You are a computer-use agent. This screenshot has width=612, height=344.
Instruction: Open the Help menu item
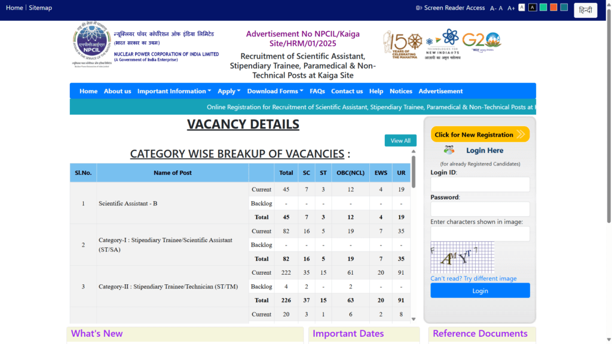(377, 91)
